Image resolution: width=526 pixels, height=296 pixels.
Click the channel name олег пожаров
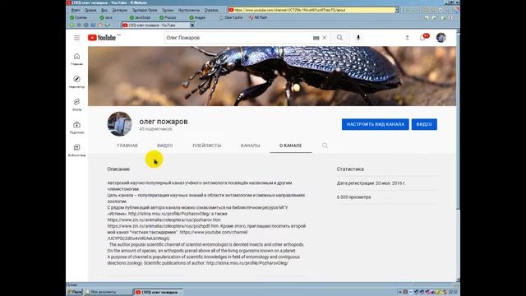tap(164, 122)
